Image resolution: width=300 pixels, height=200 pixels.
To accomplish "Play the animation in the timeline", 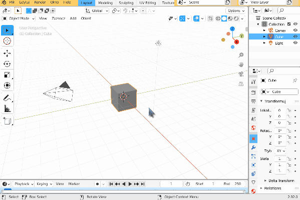I will tap(130, 184).
